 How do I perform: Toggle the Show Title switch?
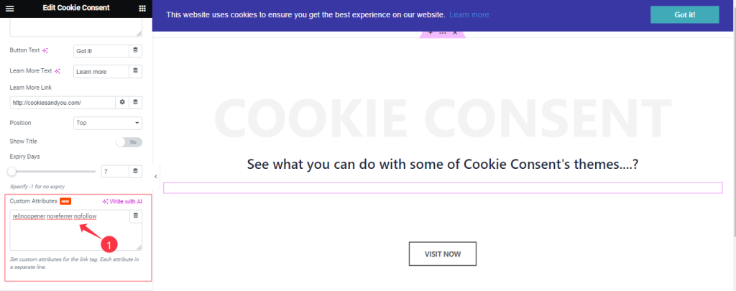pyautogui.click(x=129, y=142)
